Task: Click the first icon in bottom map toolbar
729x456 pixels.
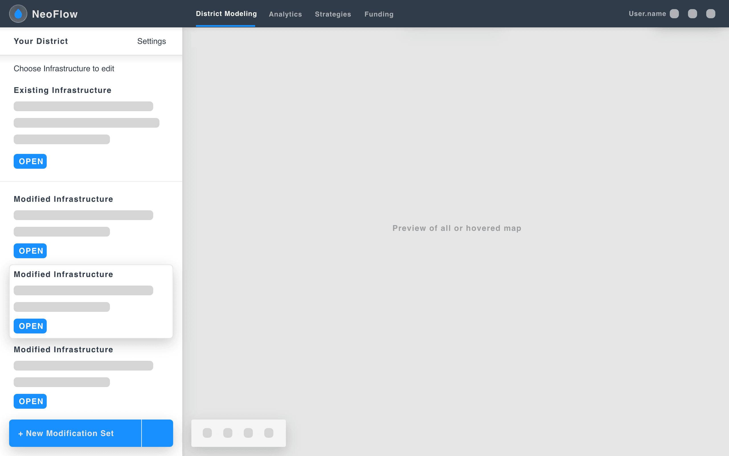Action: [207, 433]
